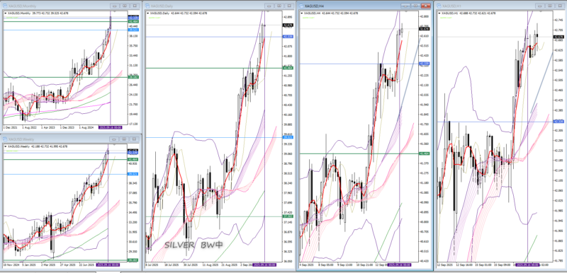The height and width of the screenshot is (273, 567).
Task: Expand the arrow beside XAGUSD,Weekly chart label
Action: click(x=5, y=146)
